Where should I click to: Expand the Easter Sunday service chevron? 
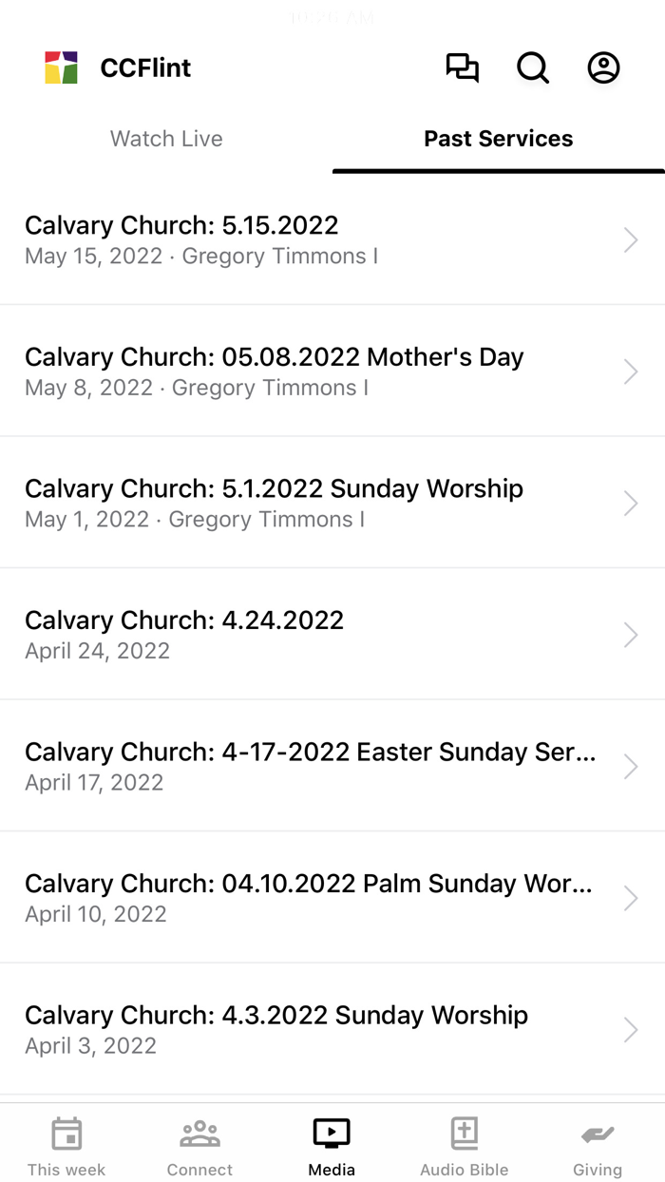click(630, 766)
